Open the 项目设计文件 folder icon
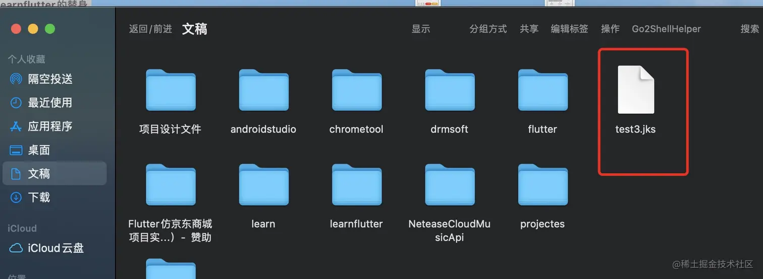This screenshot has width=763, height=279. point(171,90)
